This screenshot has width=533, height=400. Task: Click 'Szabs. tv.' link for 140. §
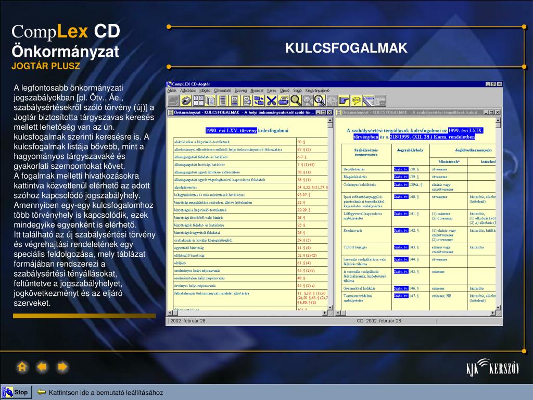pos(401,196)
